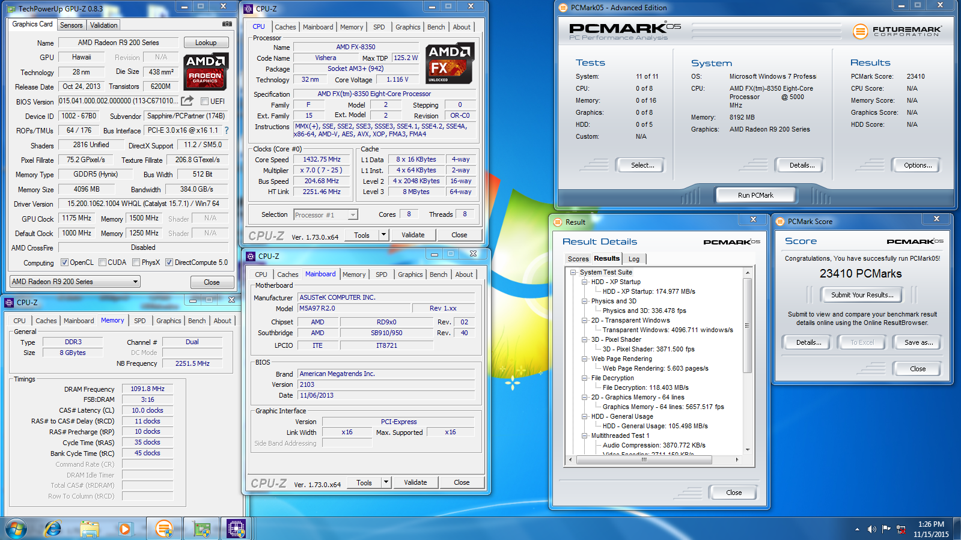Open the AMD Radeon R9 200 Series dropdown
Screen dimensions: 961x540
pos(75,281)
